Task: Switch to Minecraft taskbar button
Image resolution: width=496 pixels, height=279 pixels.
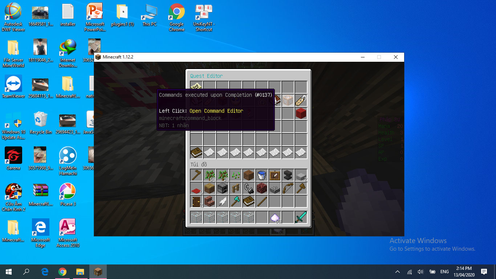Action: [98, 272]
